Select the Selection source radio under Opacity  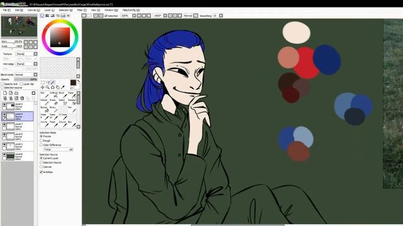[x=2, y=88]
